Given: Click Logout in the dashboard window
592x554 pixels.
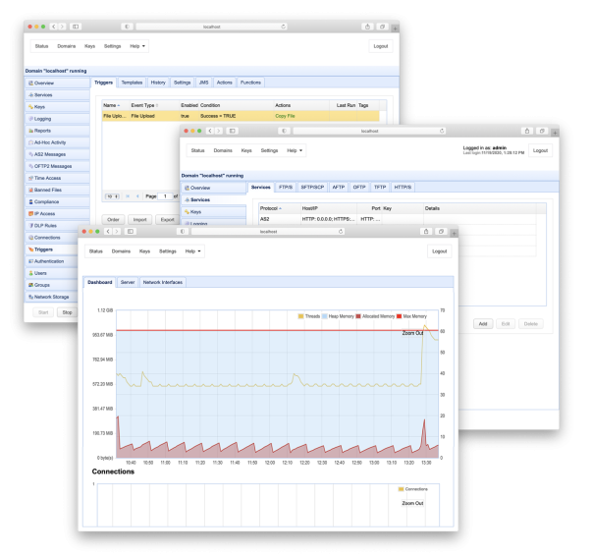Looking at the screenshot, I should [438, 251].
